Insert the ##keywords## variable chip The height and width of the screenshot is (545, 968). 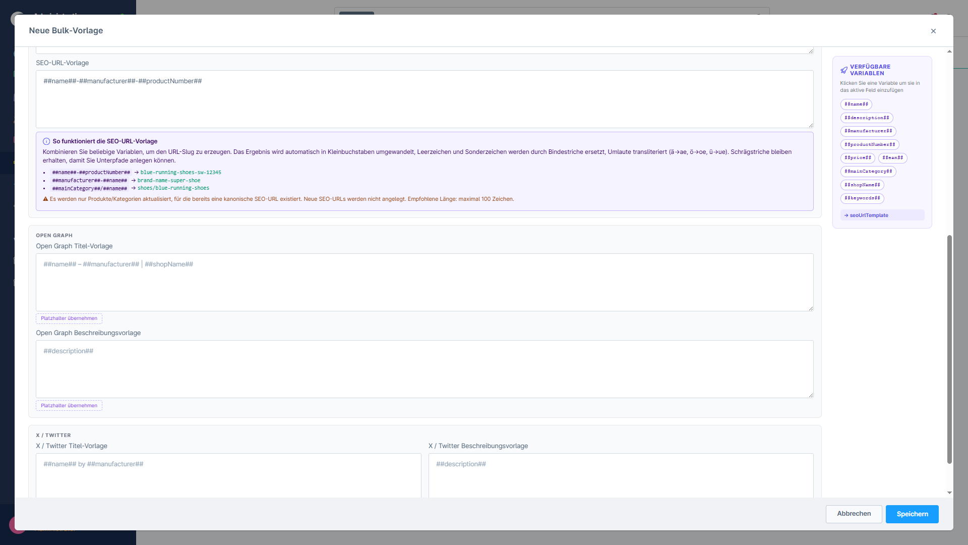862,198
